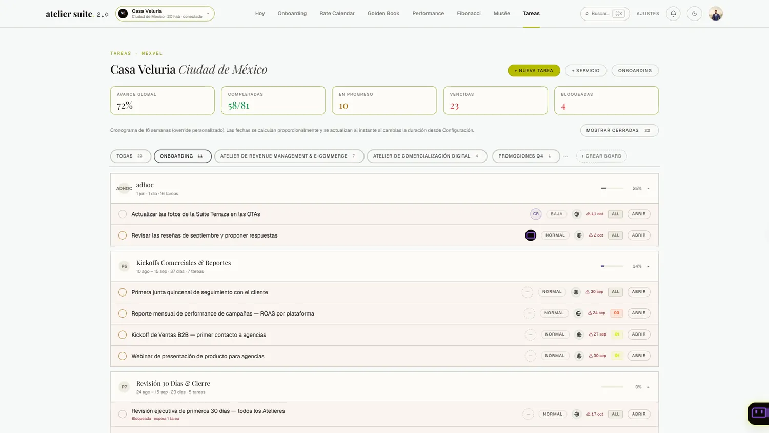
Task: Collapse the adhoc task group
Action: point(649,189)
